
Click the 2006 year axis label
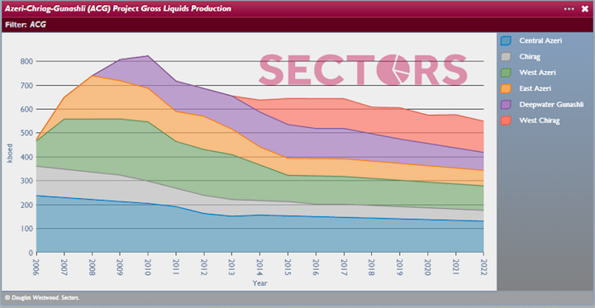(x=36, y=267)
